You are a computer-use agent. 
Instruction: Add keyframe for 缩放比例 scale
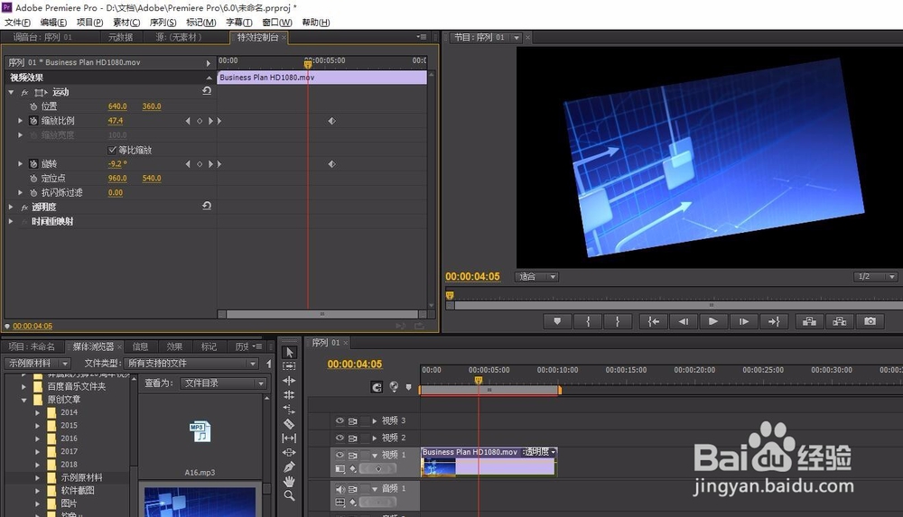(200, 121)
